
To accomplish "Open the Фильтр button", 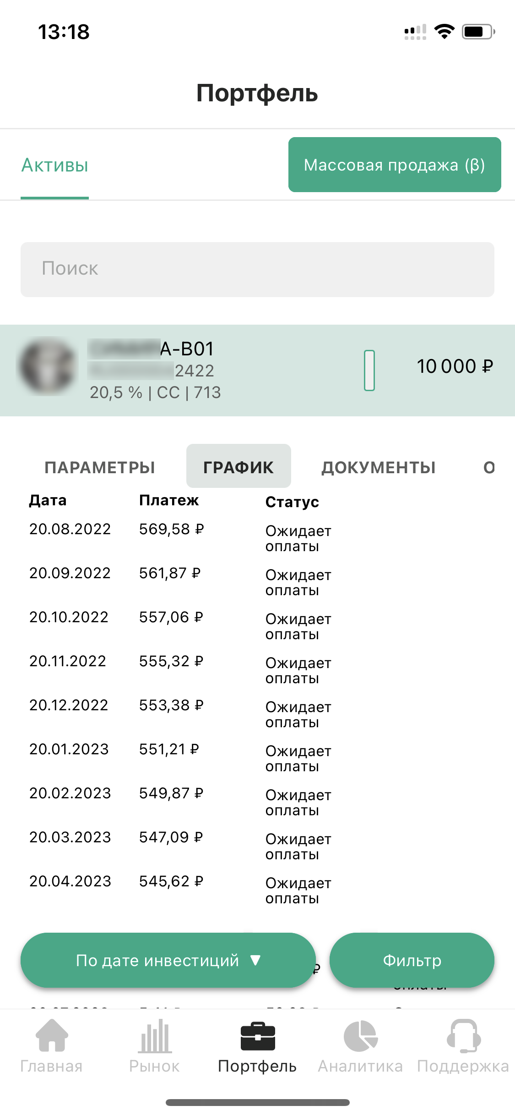I will [x=412, y=960].
